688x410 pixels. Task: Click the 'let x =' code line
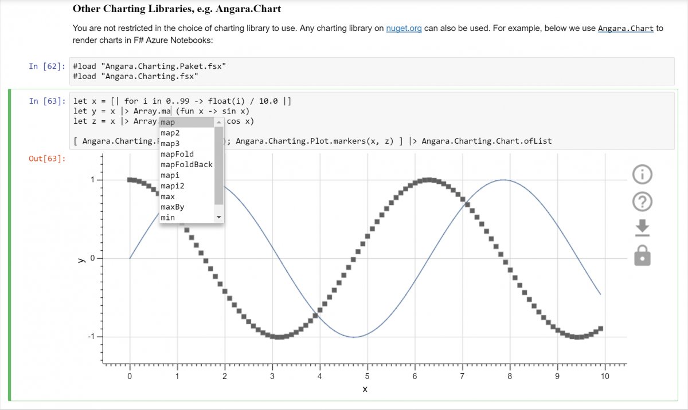pyautogui.click(x=183, y=101)
